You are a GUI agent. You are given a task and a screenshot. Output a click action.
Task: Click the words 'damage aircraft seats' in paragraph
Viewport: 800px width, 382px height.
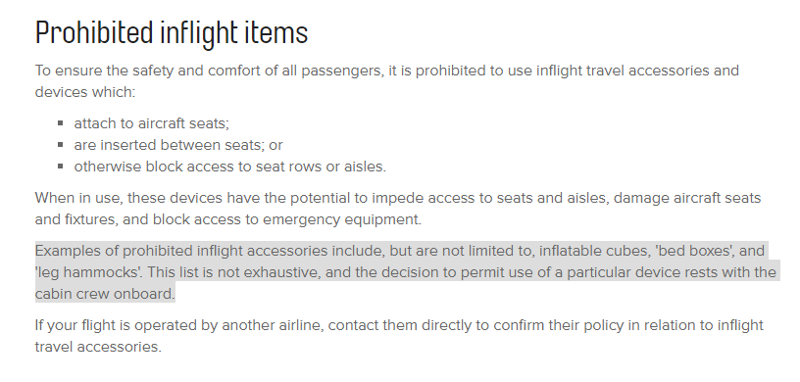(686, 198)
